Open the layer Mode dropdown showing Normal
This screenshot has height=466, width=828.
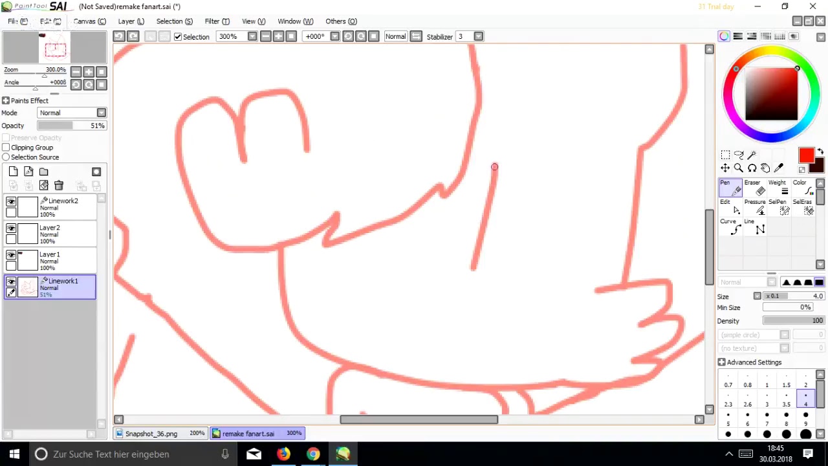(101, 113)
